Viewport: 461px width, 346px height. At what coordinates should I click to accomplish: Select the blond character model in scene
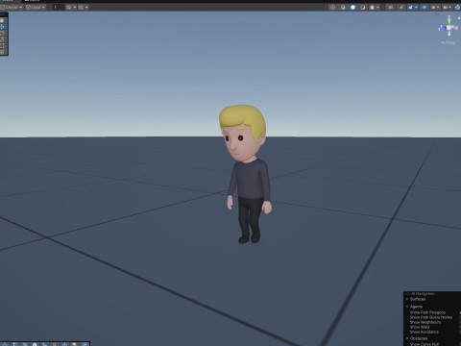pos(247,173)
